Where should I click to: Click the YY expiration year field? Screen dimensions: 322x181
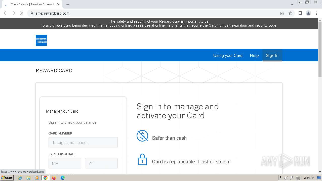click(101, 163)
